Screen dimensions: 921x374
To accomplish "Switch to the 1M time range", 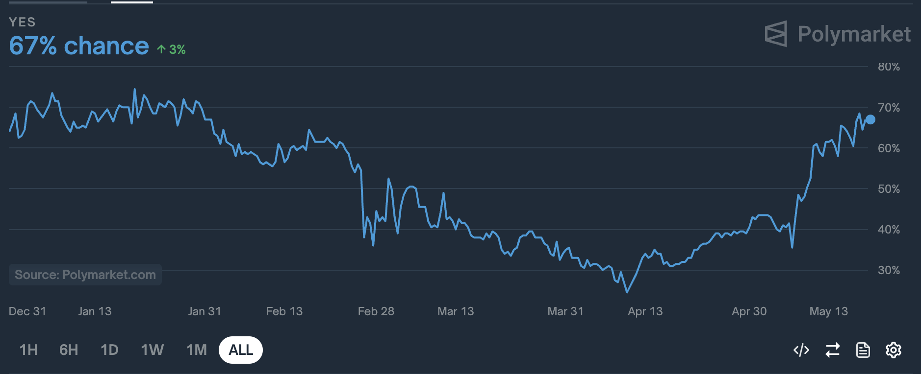I will tap(196, 350).
